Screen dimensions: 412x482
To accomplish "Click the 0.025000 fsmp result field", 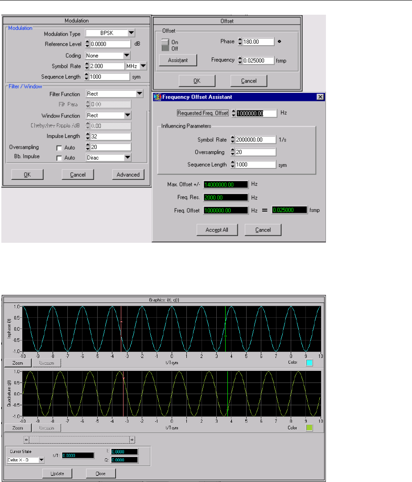I will (x=289, y=210).
